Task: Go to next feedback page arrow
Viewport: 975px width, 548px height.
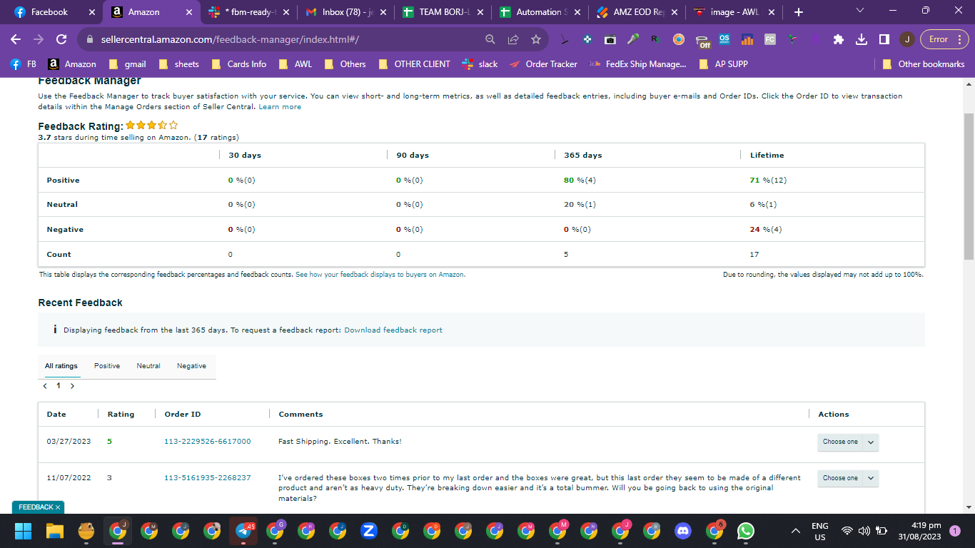Action: pos(72,386)
